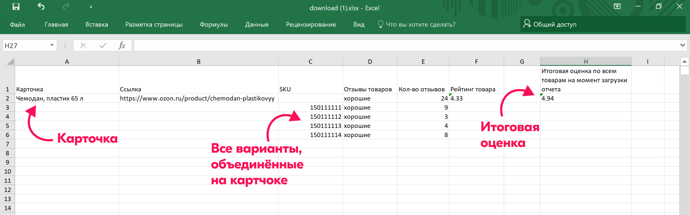Click the formula bar Cancel X icon
The width and height of the screenshot is (690, 215).
tap(83, 46)
